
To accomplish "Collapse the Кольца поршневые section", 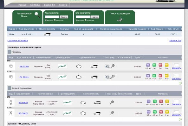I will [9, 88].
